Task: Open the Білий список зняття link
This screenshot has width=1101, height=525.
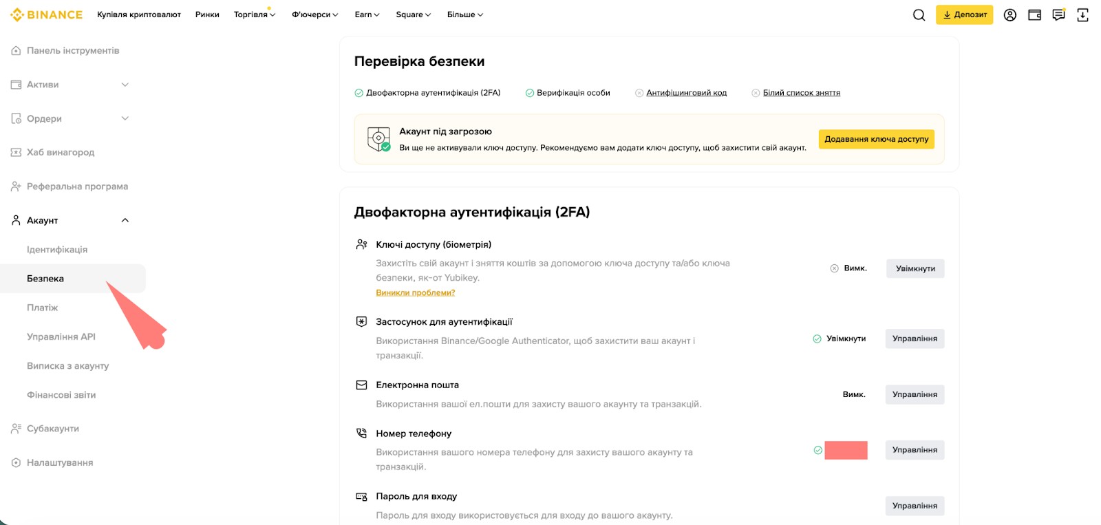Action: [x=801, y=93]
